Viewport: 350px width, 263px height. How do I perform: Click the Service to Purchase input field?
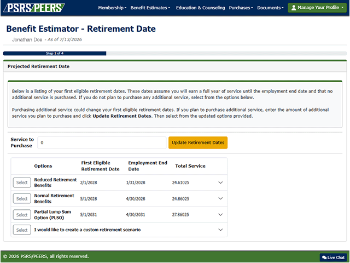102,142
